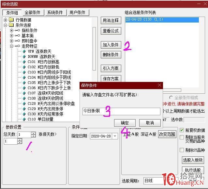Cancel the dialog with 取消
The width and height of the screenshot is (208, 189).
click(x=150, y=123)
